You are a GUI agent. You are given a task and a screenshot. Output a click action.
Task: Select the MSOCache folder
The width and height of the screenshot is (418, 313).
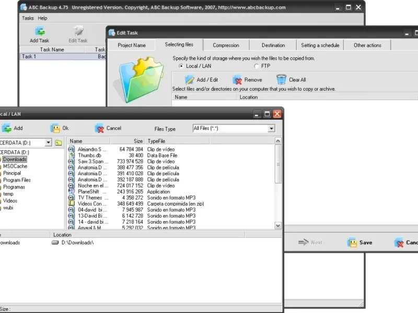15,166
